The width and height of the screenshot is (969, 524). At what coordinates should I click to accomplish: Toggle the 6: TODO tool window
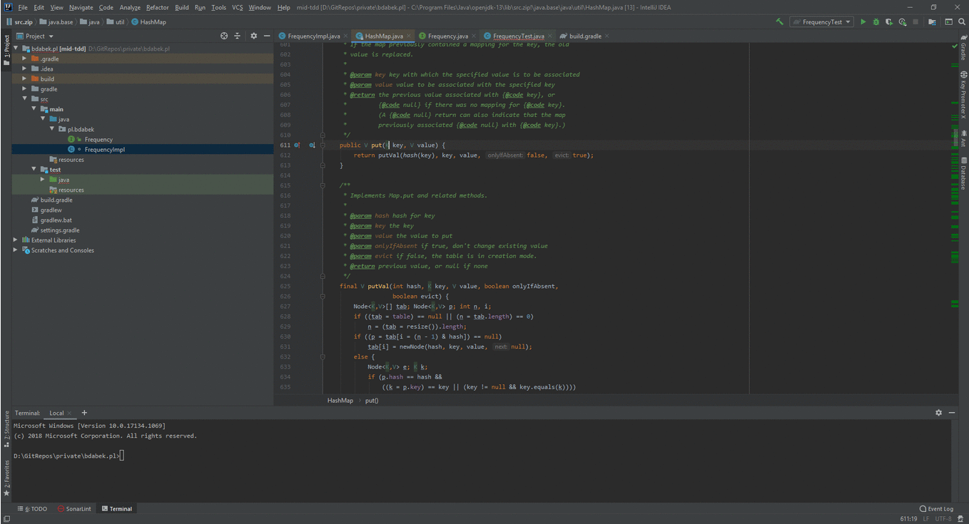coord(32,509)
